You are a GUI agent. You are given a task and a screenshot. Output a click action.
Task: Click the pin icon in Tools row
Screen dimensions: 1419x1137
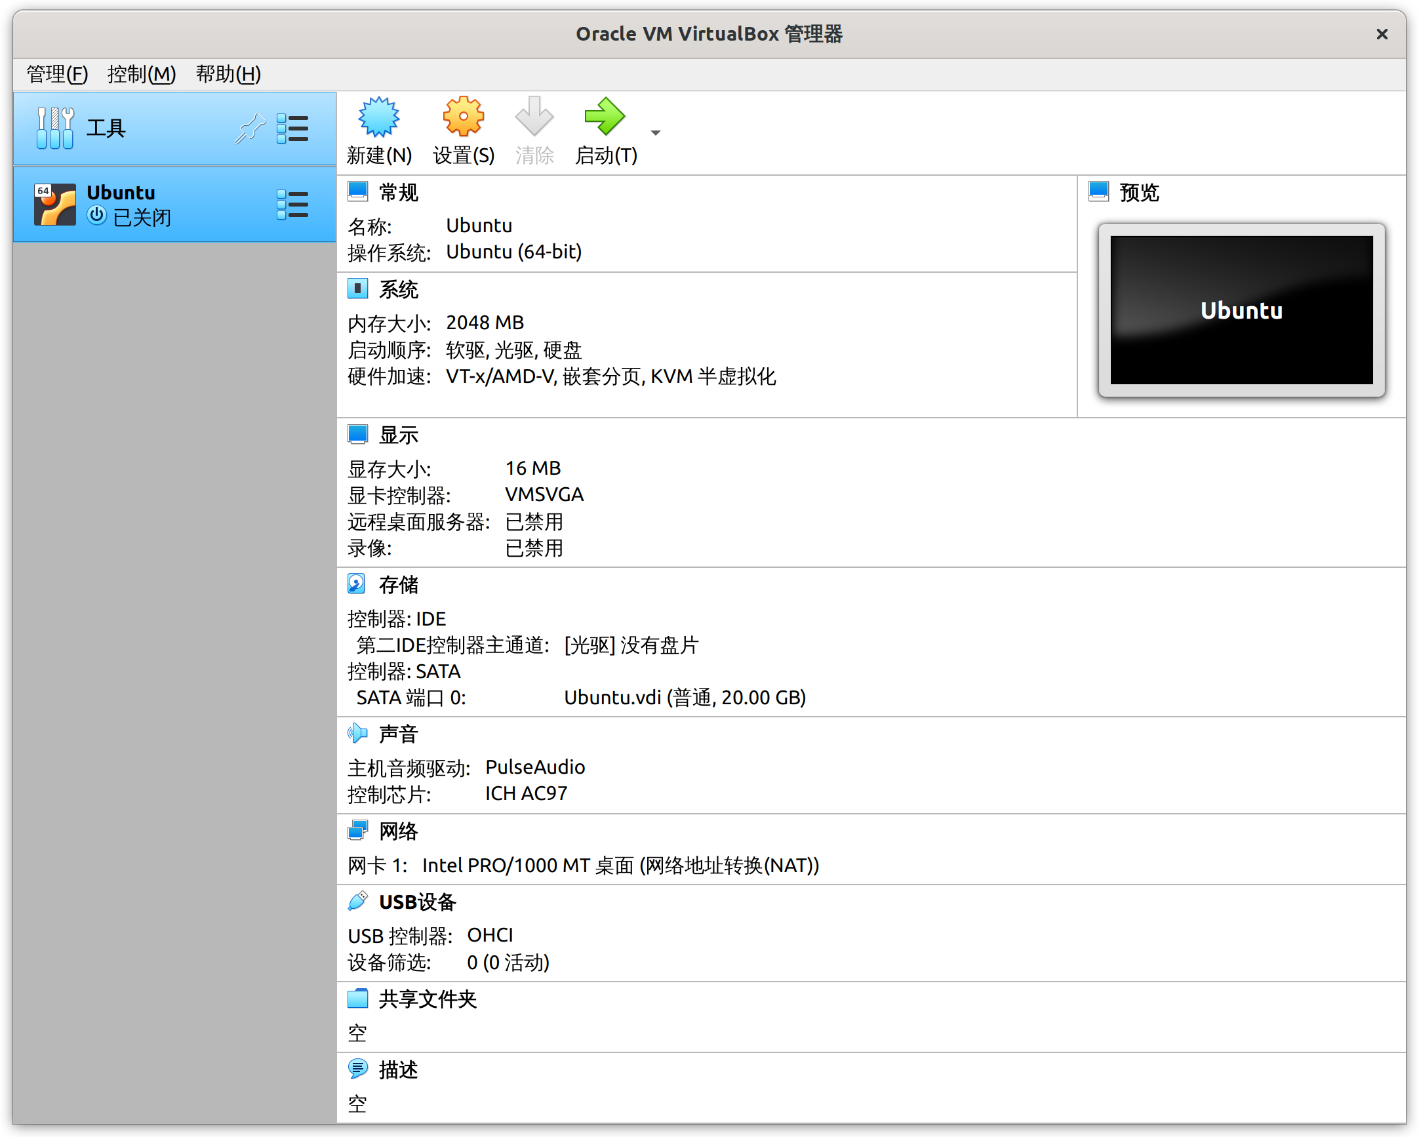pos(249,129)
